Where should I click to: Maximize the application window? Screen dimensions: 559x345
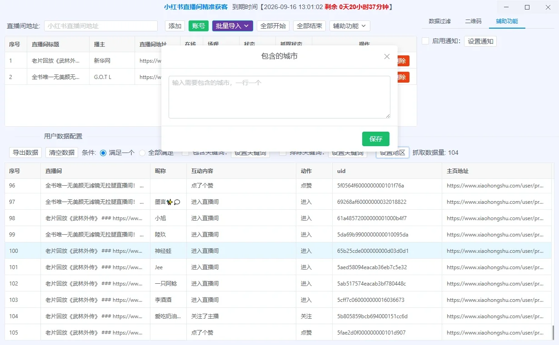coord(527,7)
